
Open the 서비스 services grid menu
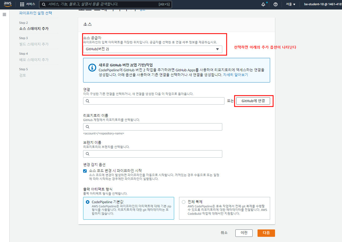(28, 4)
